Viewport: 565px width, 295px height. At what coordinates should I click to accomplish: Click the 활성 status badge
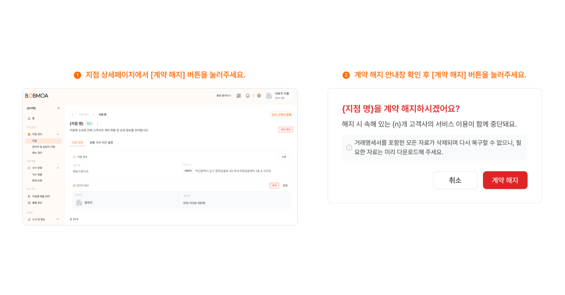(x=89, y=124)
